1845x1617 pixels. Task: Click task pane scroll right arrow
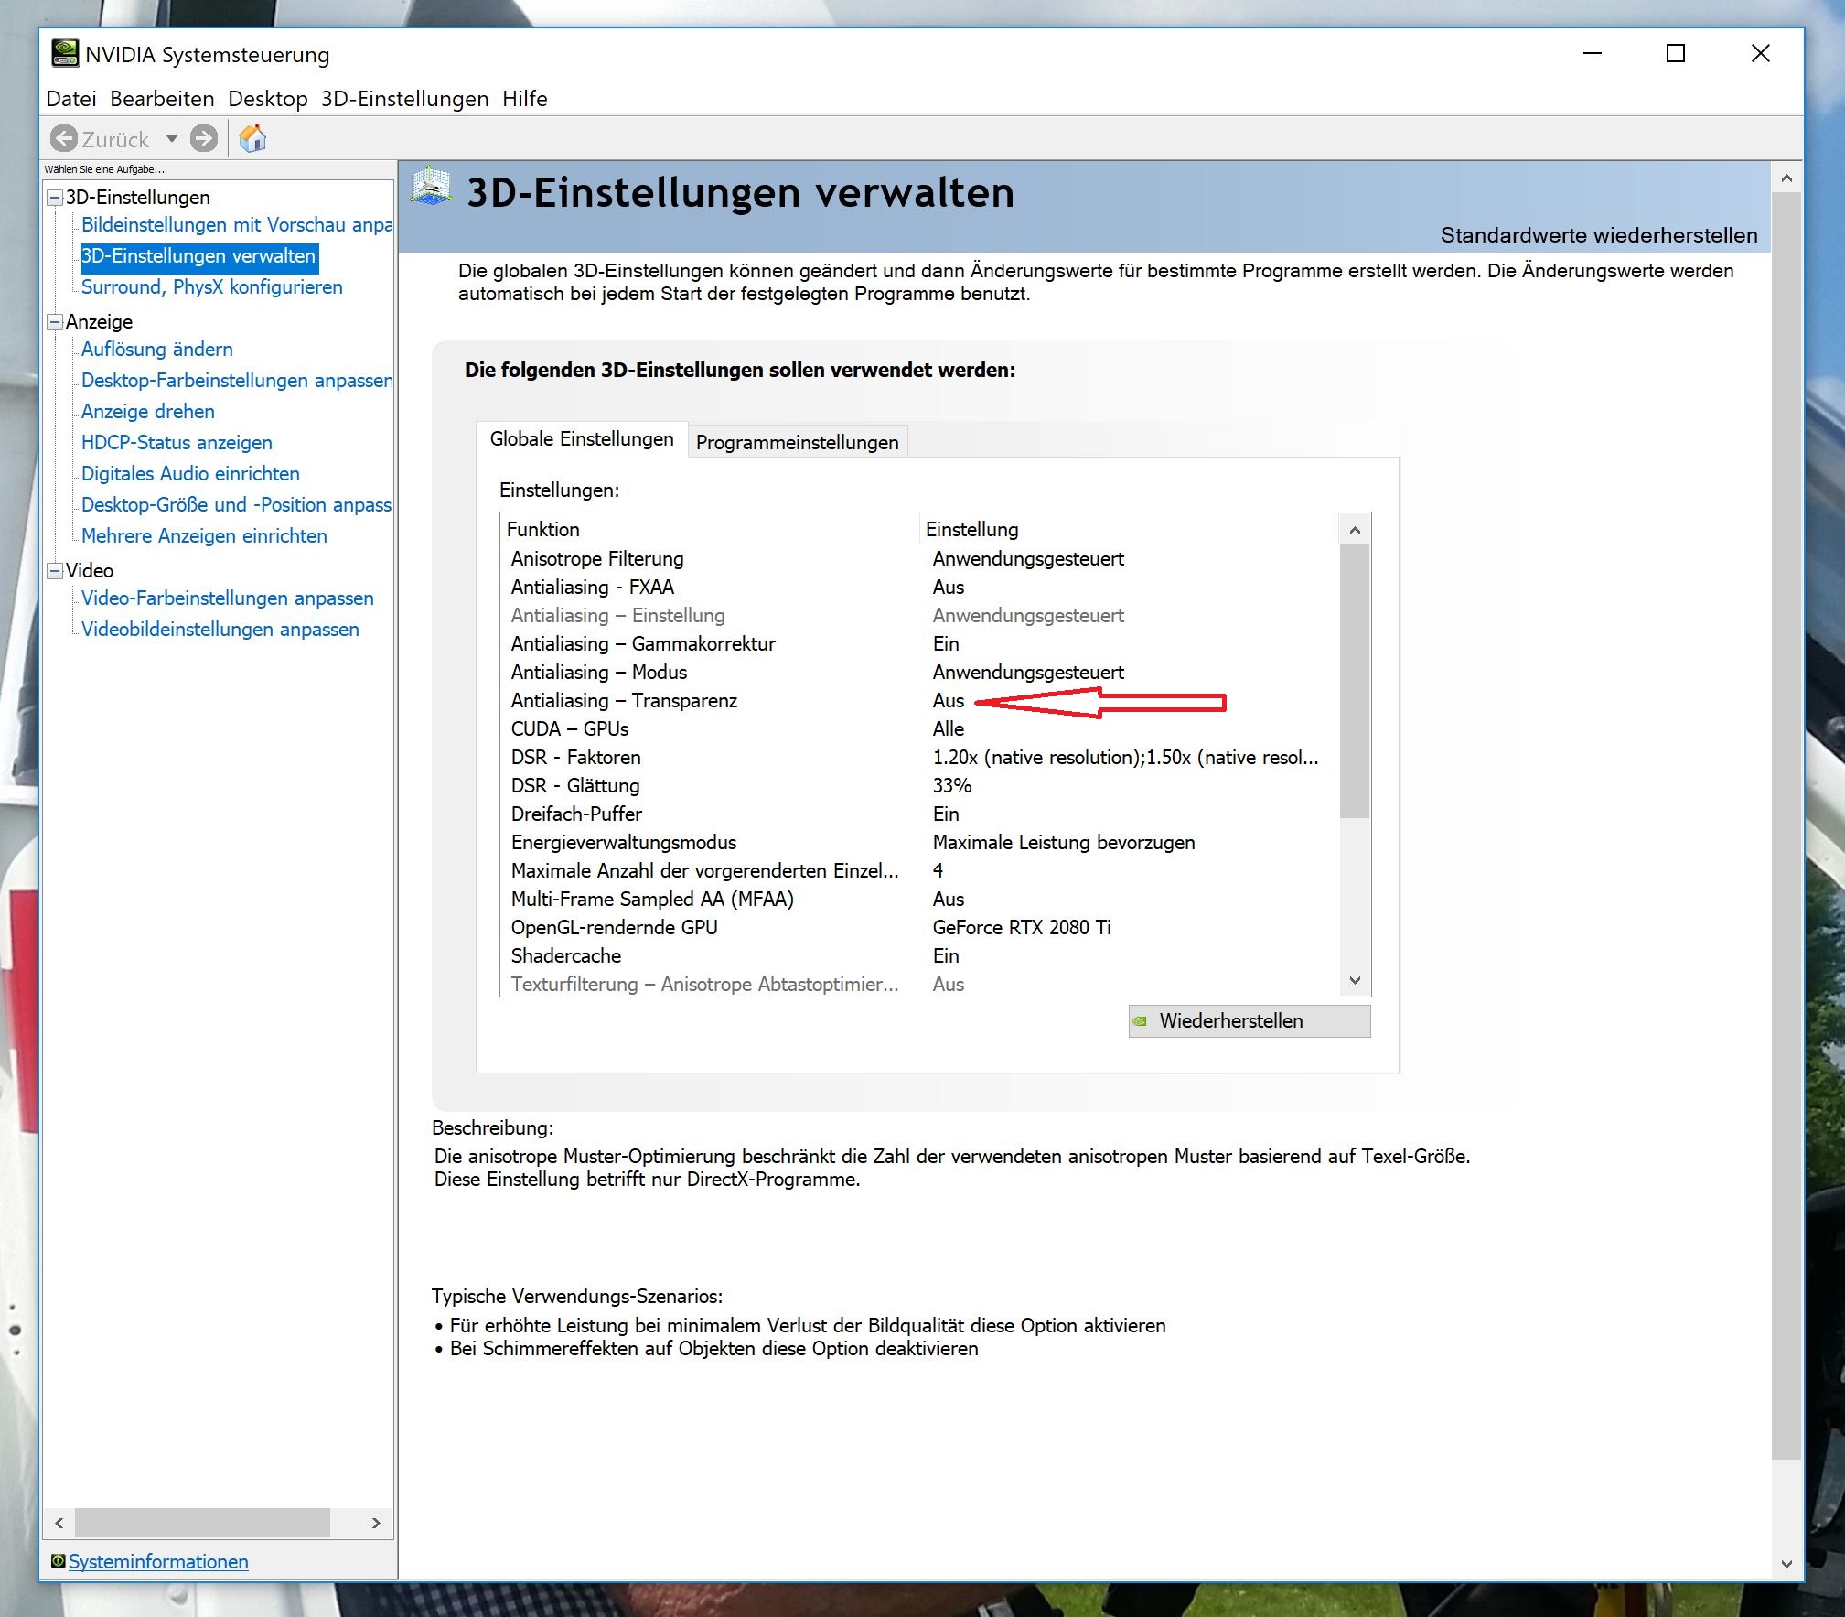click(x=376, y=1523)
